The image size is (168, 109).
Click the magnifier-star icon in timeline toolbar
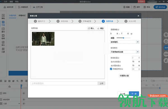click(17, 81)
